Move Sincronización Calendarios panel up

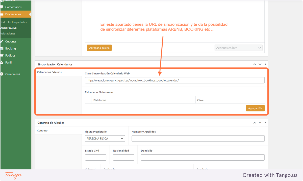[x=255, y=64]
